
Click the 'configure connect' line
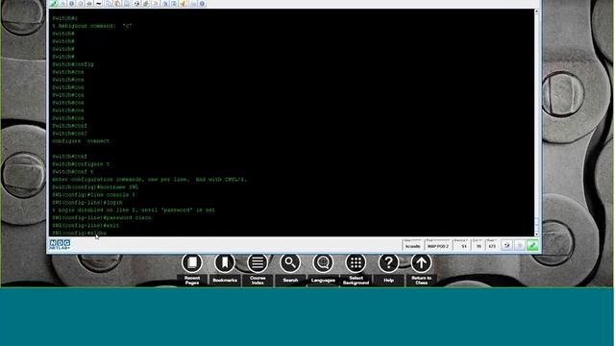tap(81, 141)
